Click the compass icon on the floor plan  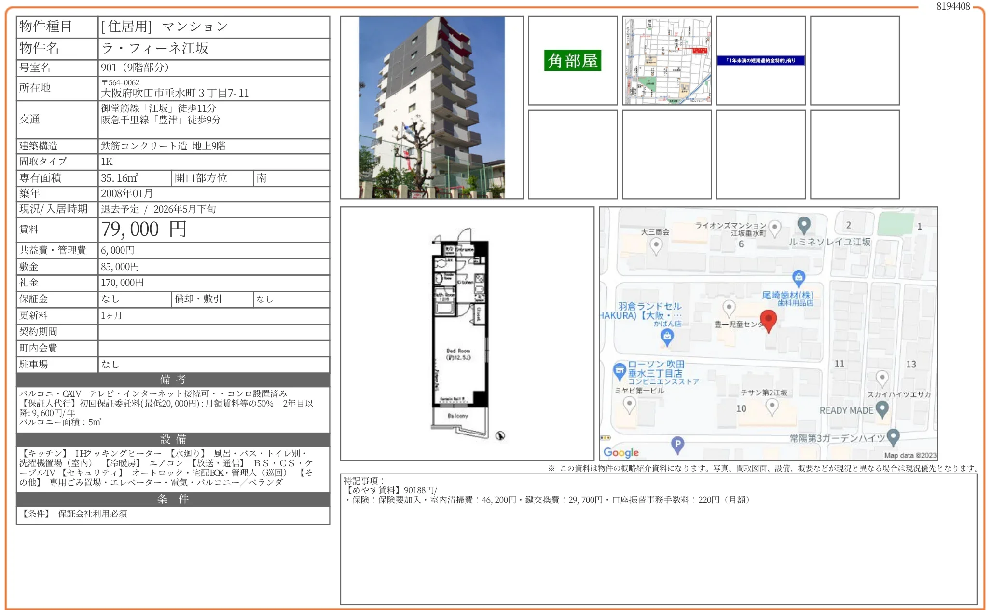(x=500, y=435)
